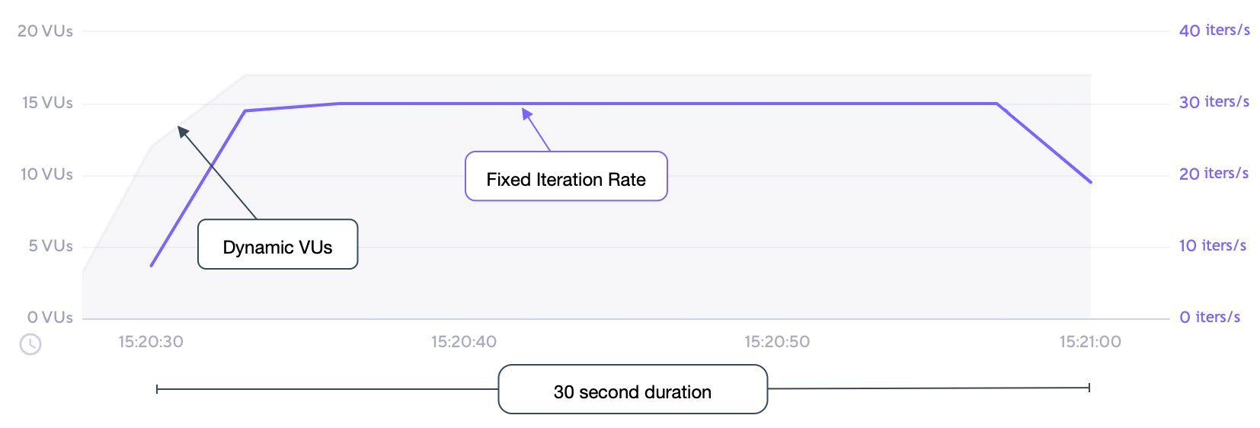Click the dark arrowhead pointing at VUs area

(x=182, y=130)
